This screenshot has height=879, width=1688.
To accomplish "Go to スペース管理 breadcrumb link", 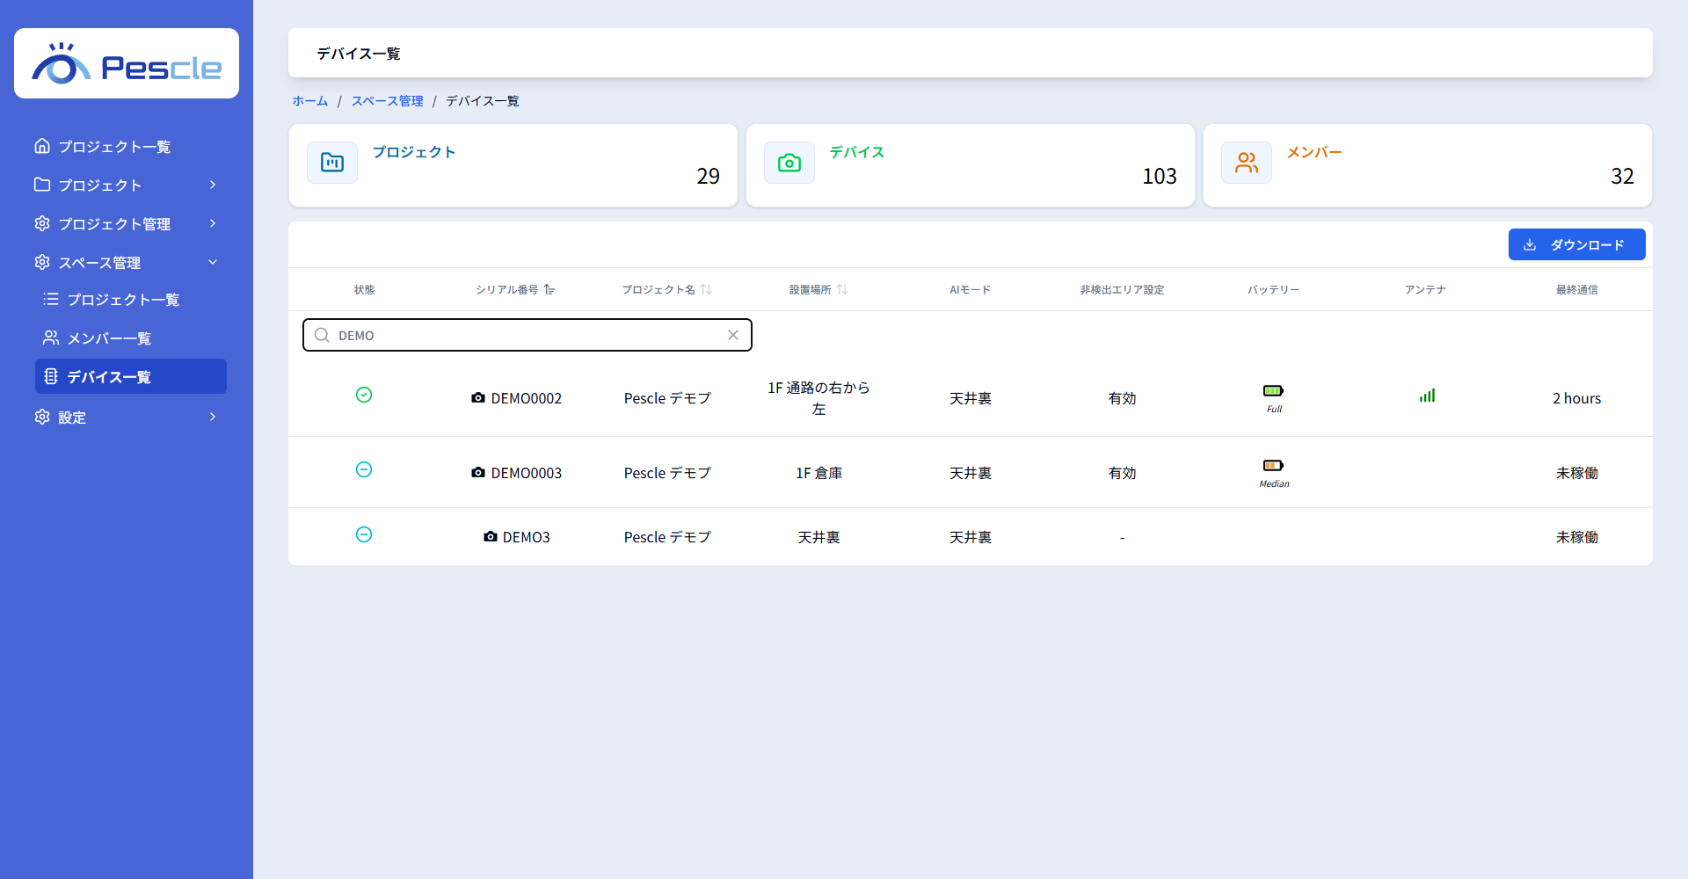I will click(x=388, y=101).
